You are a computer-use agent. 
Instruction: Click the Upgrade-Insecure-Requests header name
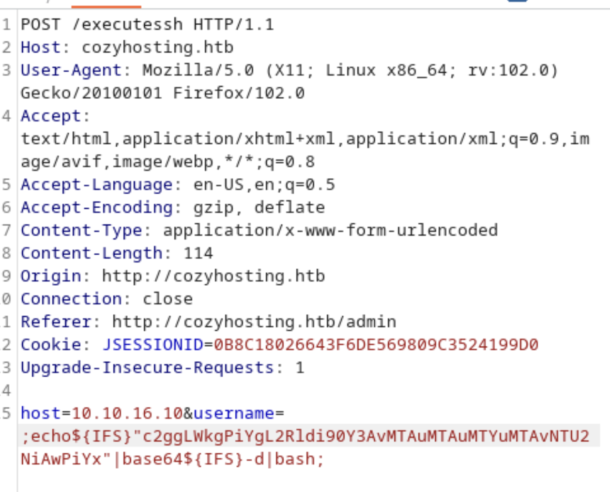(x=147, y=368)
